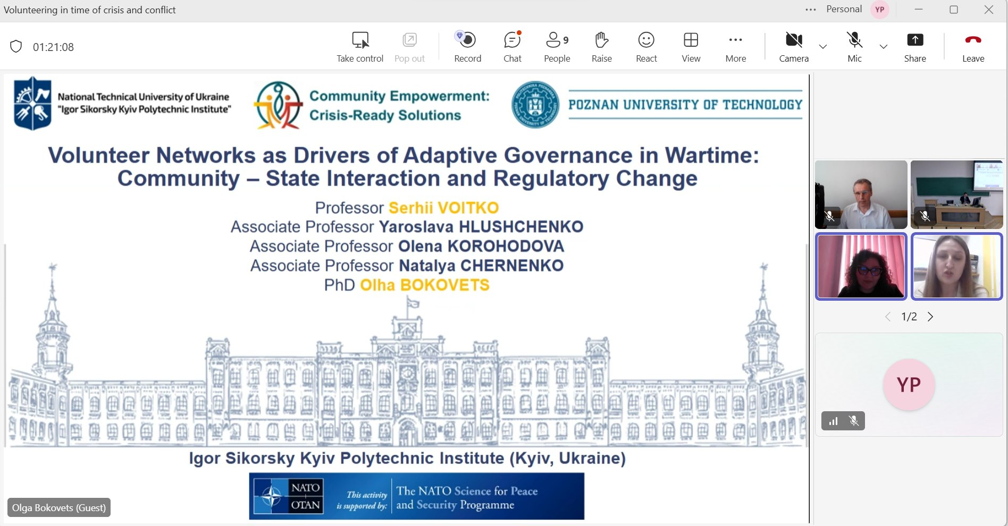
Task: Start recording with the Record button
Action: (467, 47)
